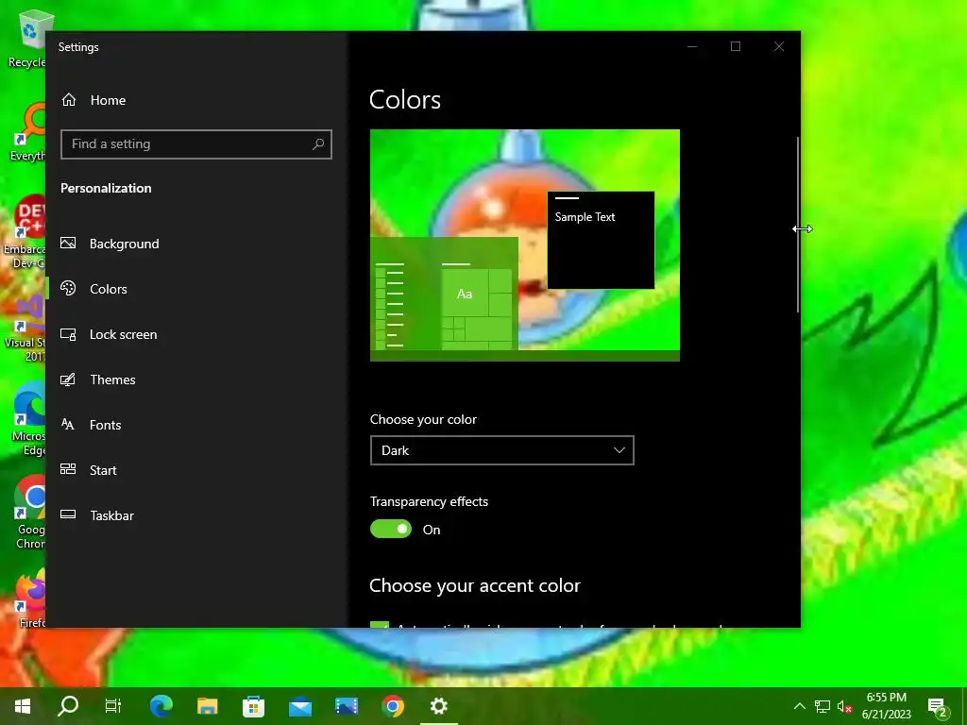Close the Settings window

(x=779, y=47)
